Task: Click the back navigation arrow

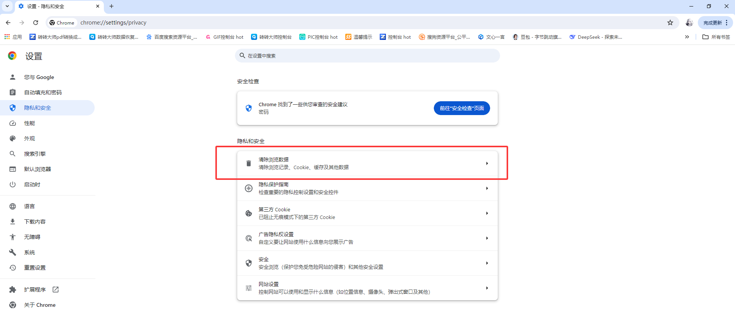Action: point(8,23)
